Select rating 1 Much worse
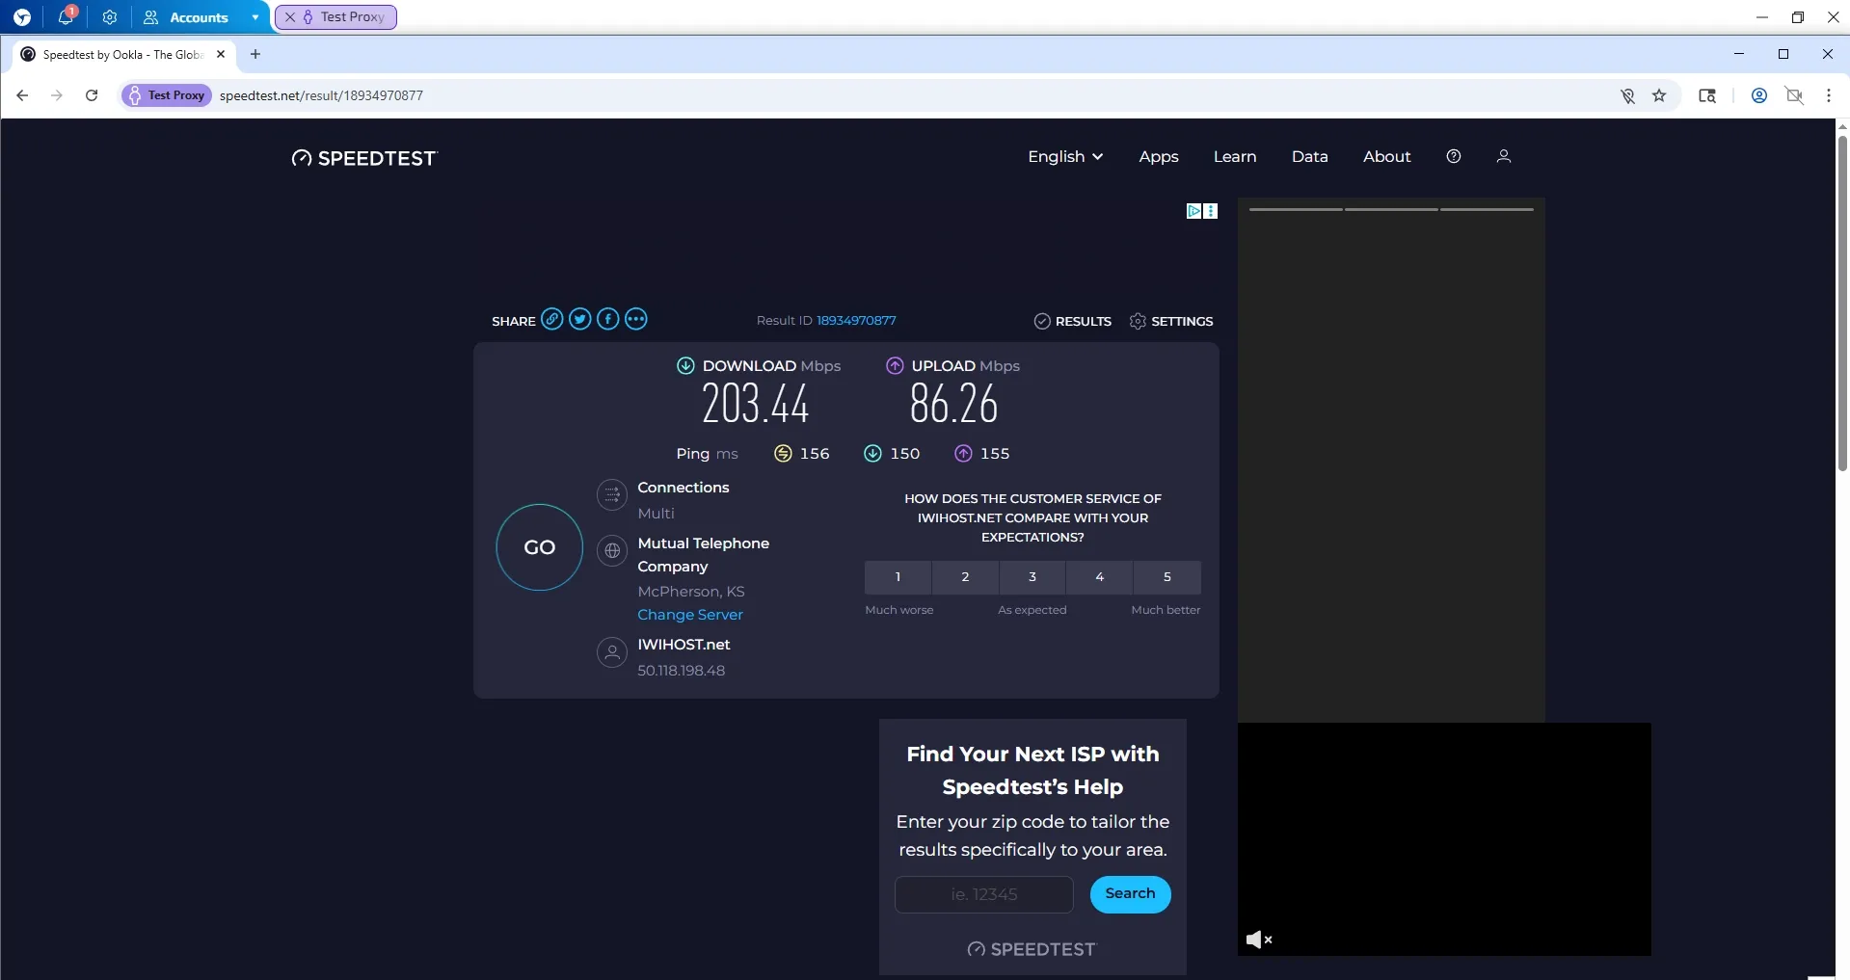 898,577
